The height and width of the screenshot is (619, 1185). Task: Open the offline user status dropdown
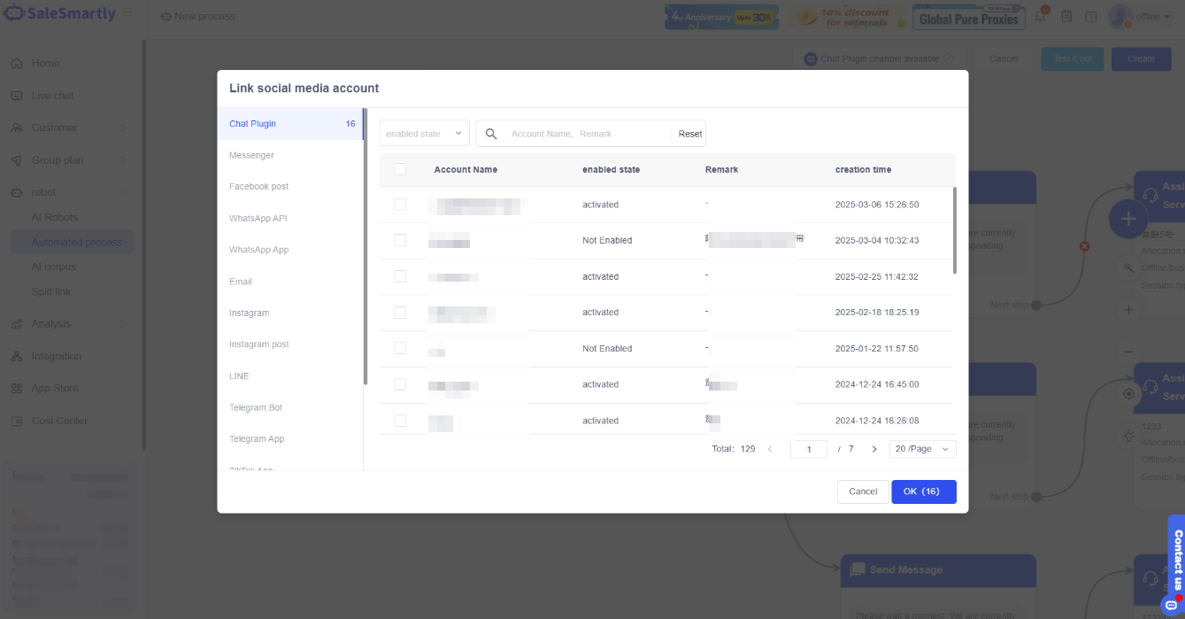[x=1152, y=17]
